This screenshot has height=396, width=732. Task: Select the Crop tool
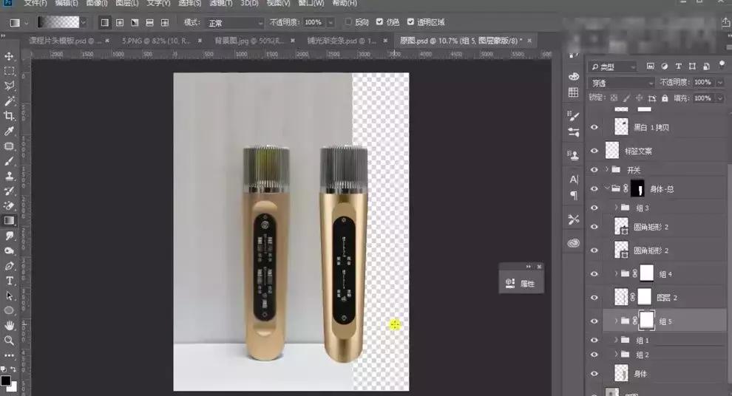(x=9, y=116)
